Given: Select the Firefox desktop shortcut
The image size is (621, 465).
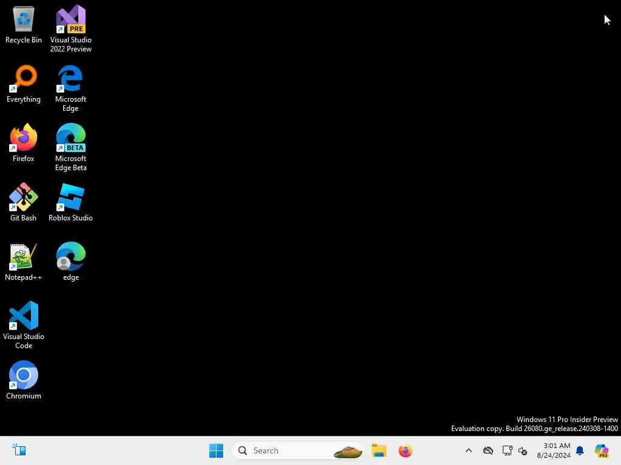Looking at the screenshot, I should 24,143.
